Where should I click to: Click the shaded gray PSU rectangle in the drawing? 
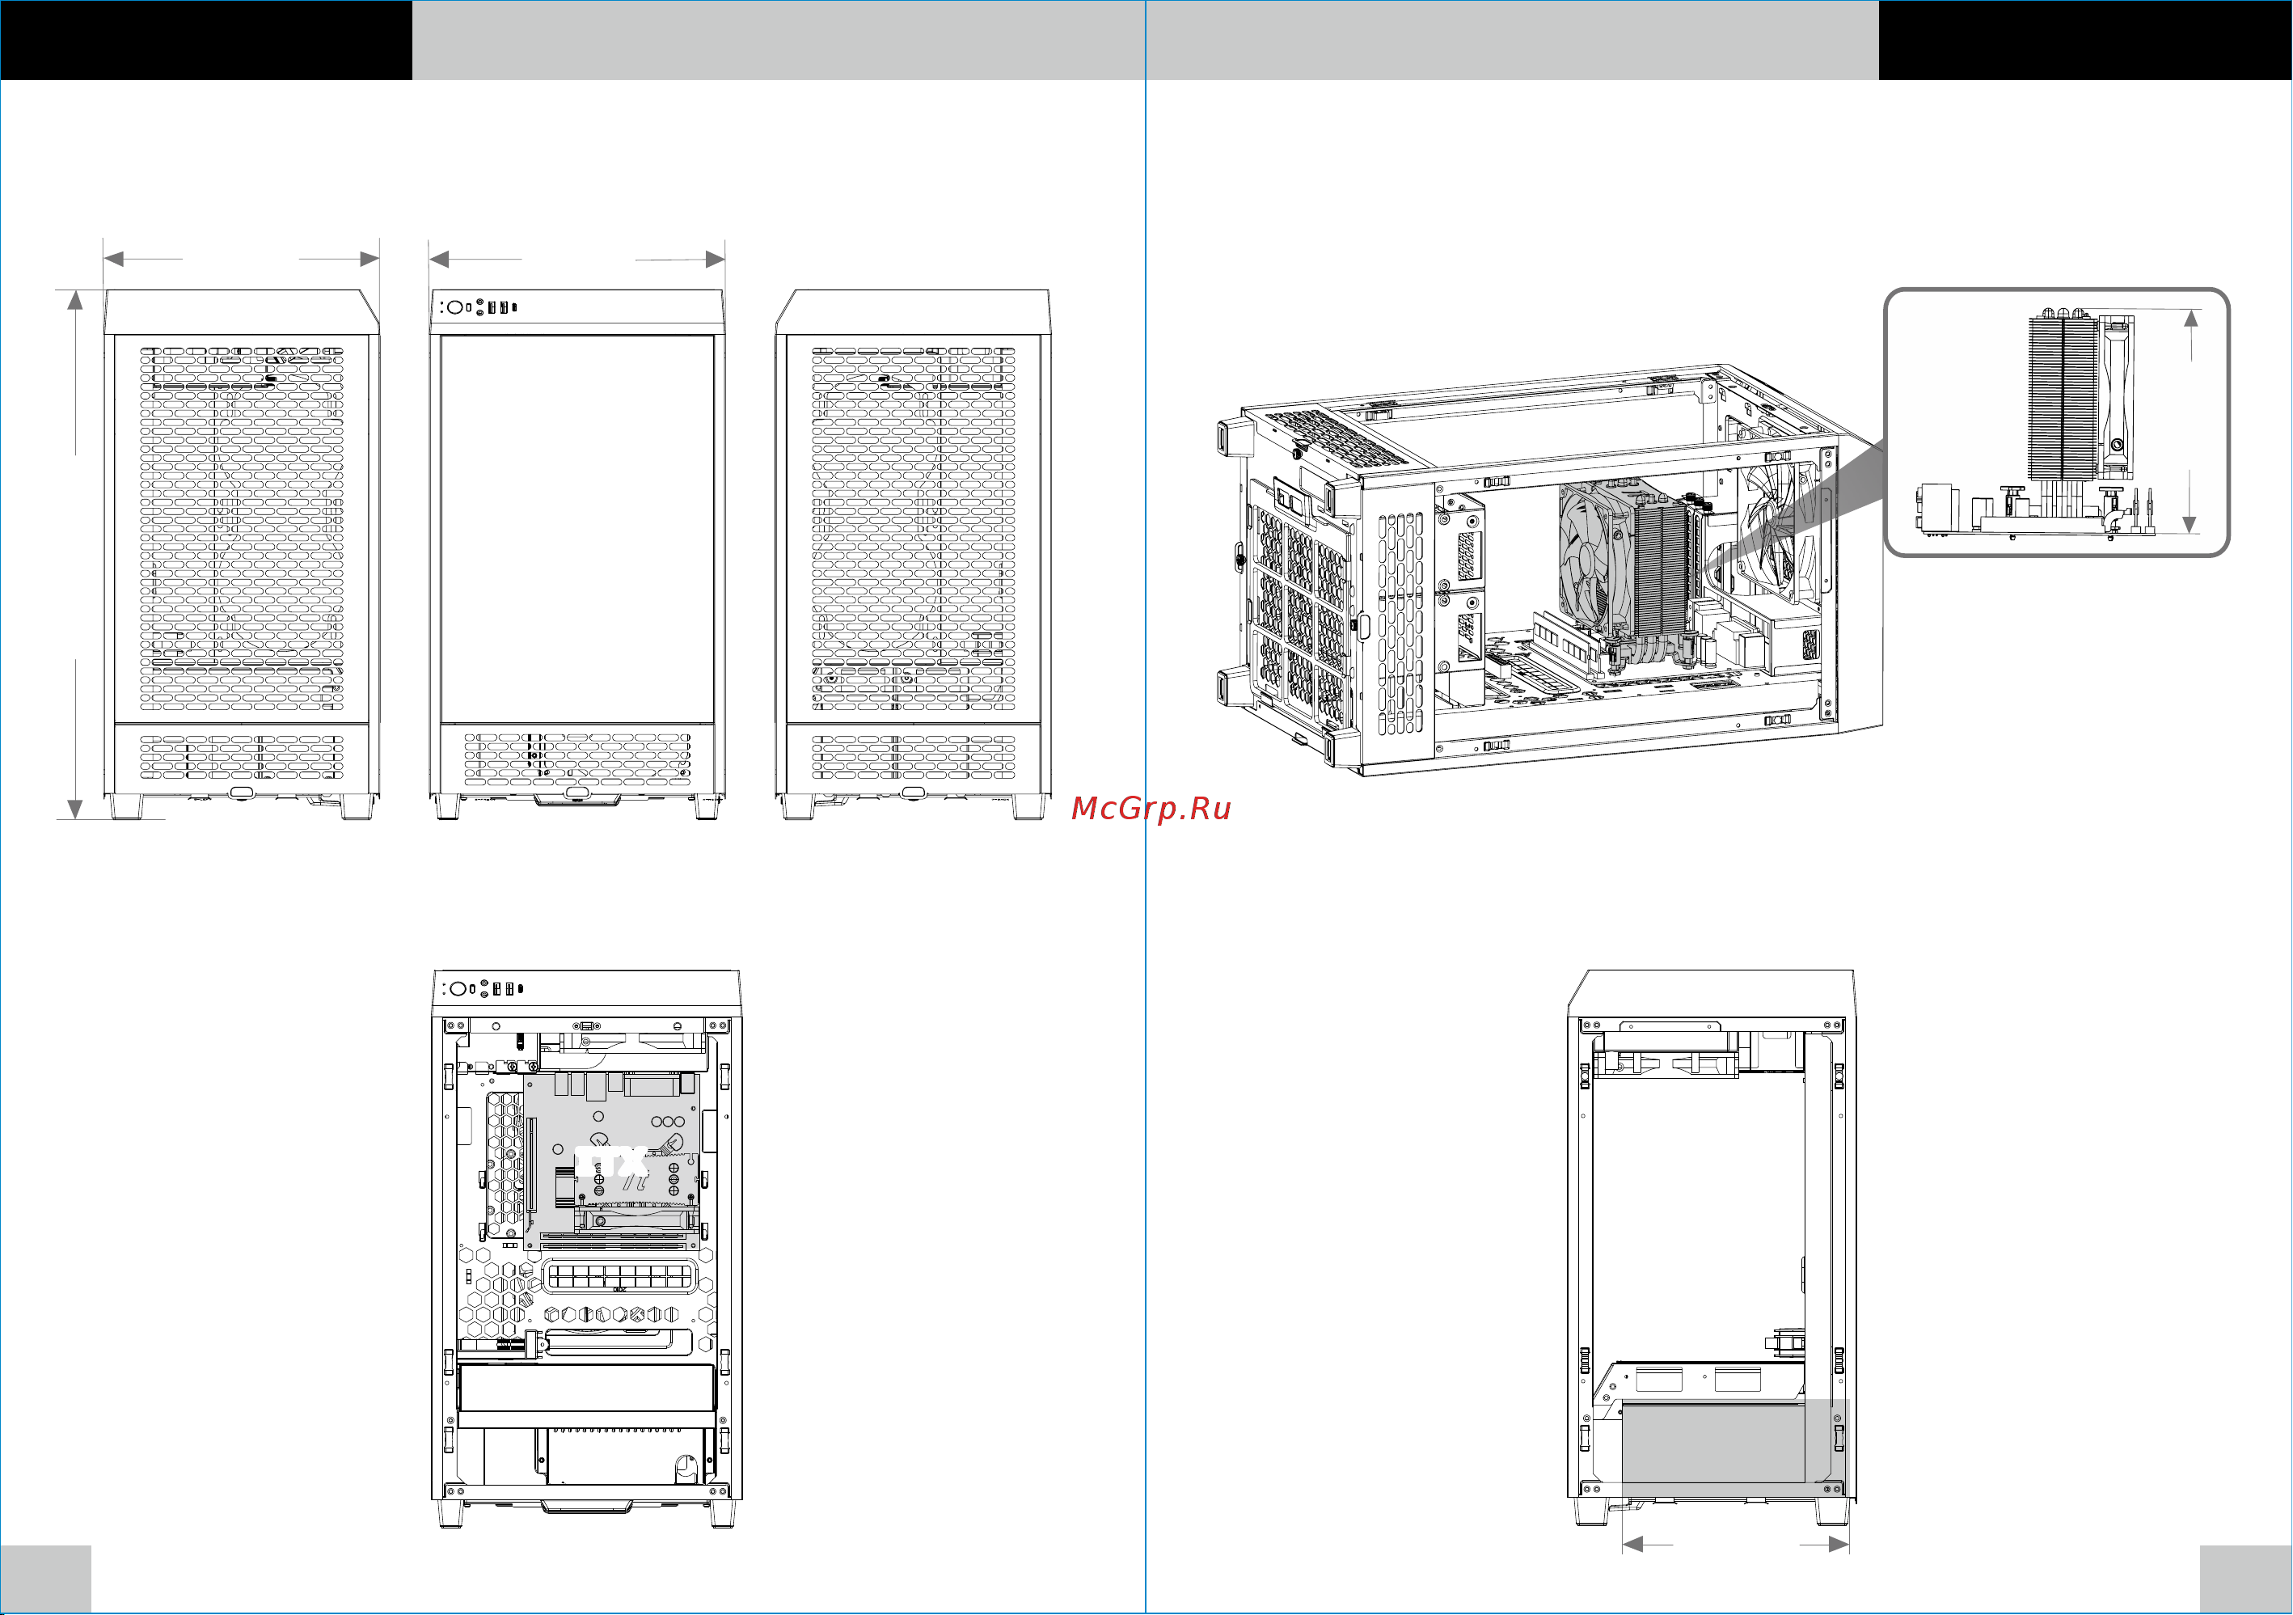(x=1736, y=1449)
